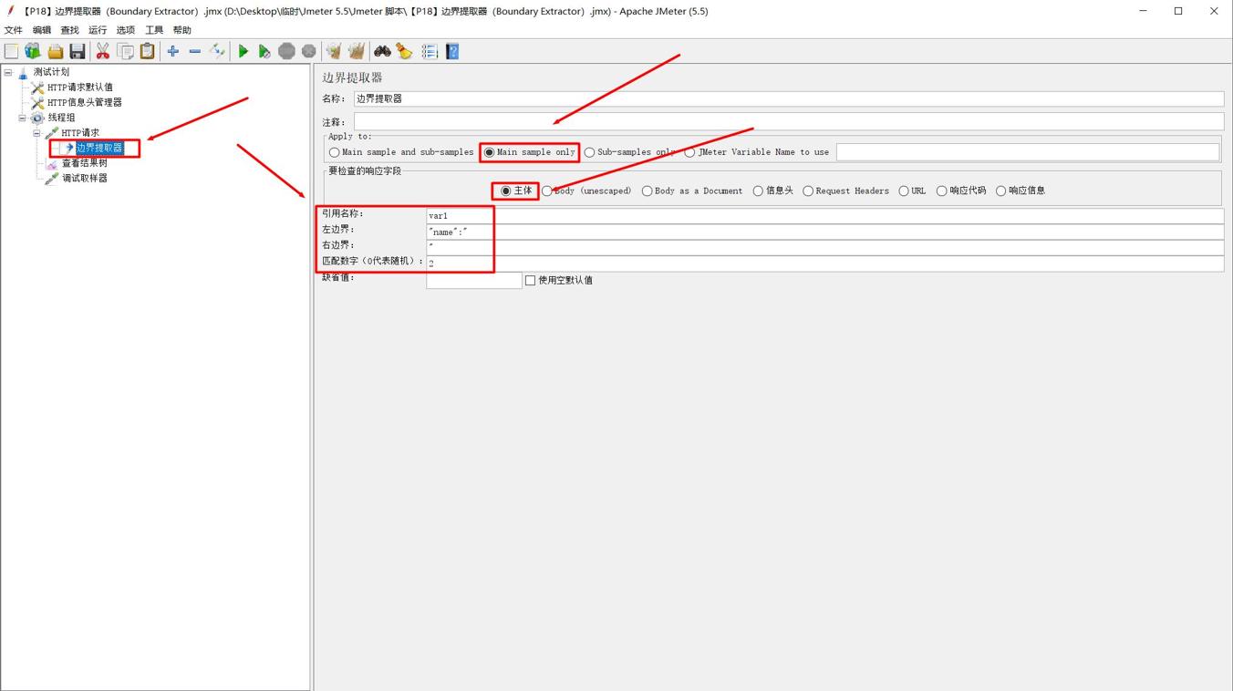Click the broom Reset Search icon

pos(404,52)
